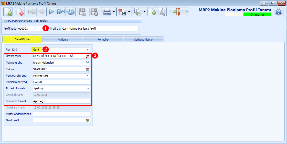Viewport: 287px width, 144px height.
Task: Click the Örnek son tarih value 16.02.2025 23:59:59
Action: [61, 107]
